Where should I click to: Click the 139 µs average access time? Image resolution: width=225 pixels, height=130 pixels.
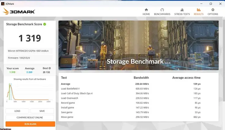click(197, 84)
